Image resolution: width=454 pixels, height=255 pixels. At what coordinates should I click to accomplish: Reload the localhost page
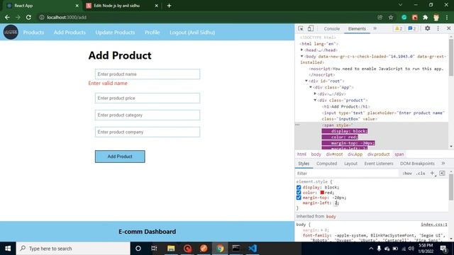(x=28, y=17)
